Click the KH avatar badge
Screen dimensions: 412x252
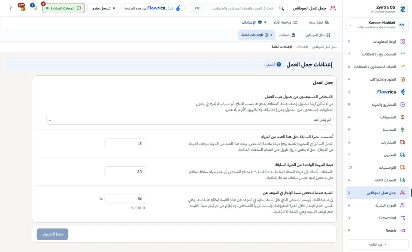[402, 25]
